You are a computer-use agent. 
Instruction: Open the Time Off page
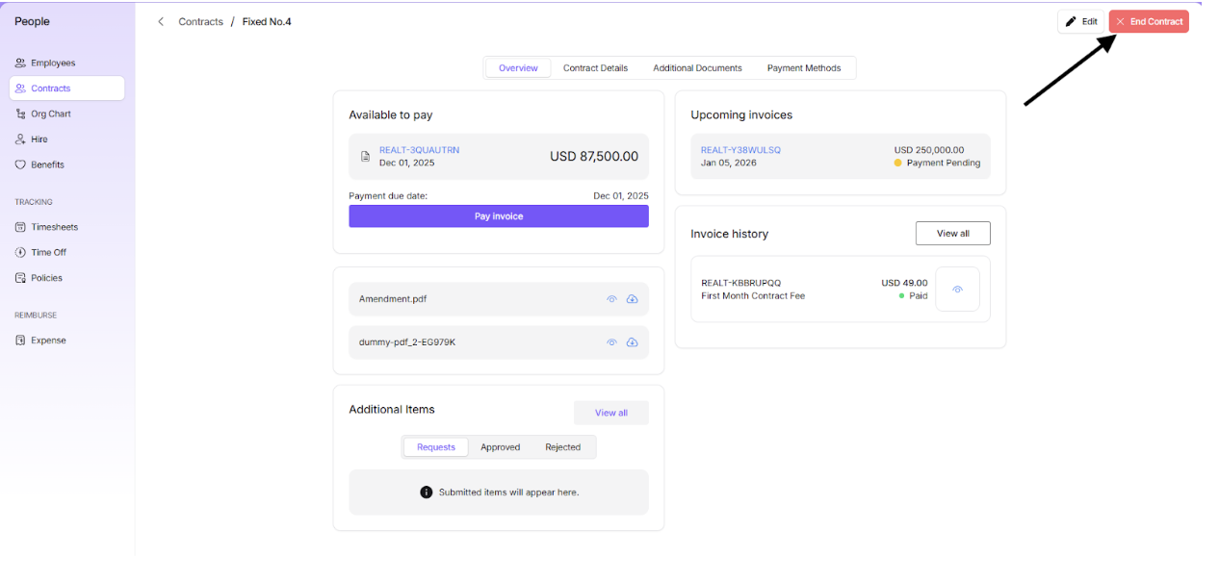click(x=48, y=252)
